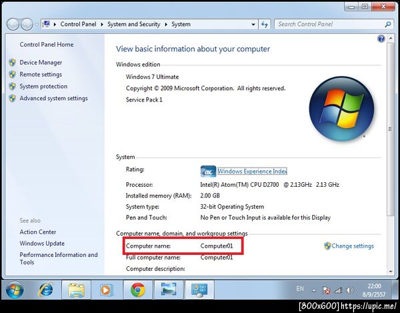The image size is (400, 313).
Task: Click the EN language indicator
Action: (x=300, y=288)
